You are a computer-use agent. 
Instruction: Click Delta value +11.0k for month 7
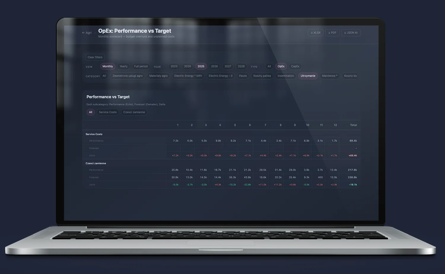[x=262, y=185]
